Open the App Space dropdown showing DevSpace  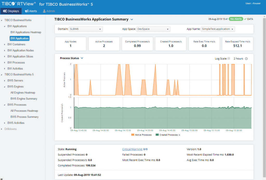tap(153, 29)
